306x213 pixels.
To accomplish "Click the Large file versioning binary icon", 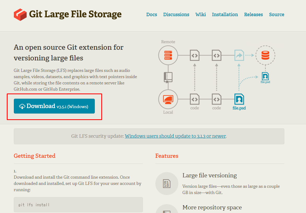I will (x=167, y=184).
